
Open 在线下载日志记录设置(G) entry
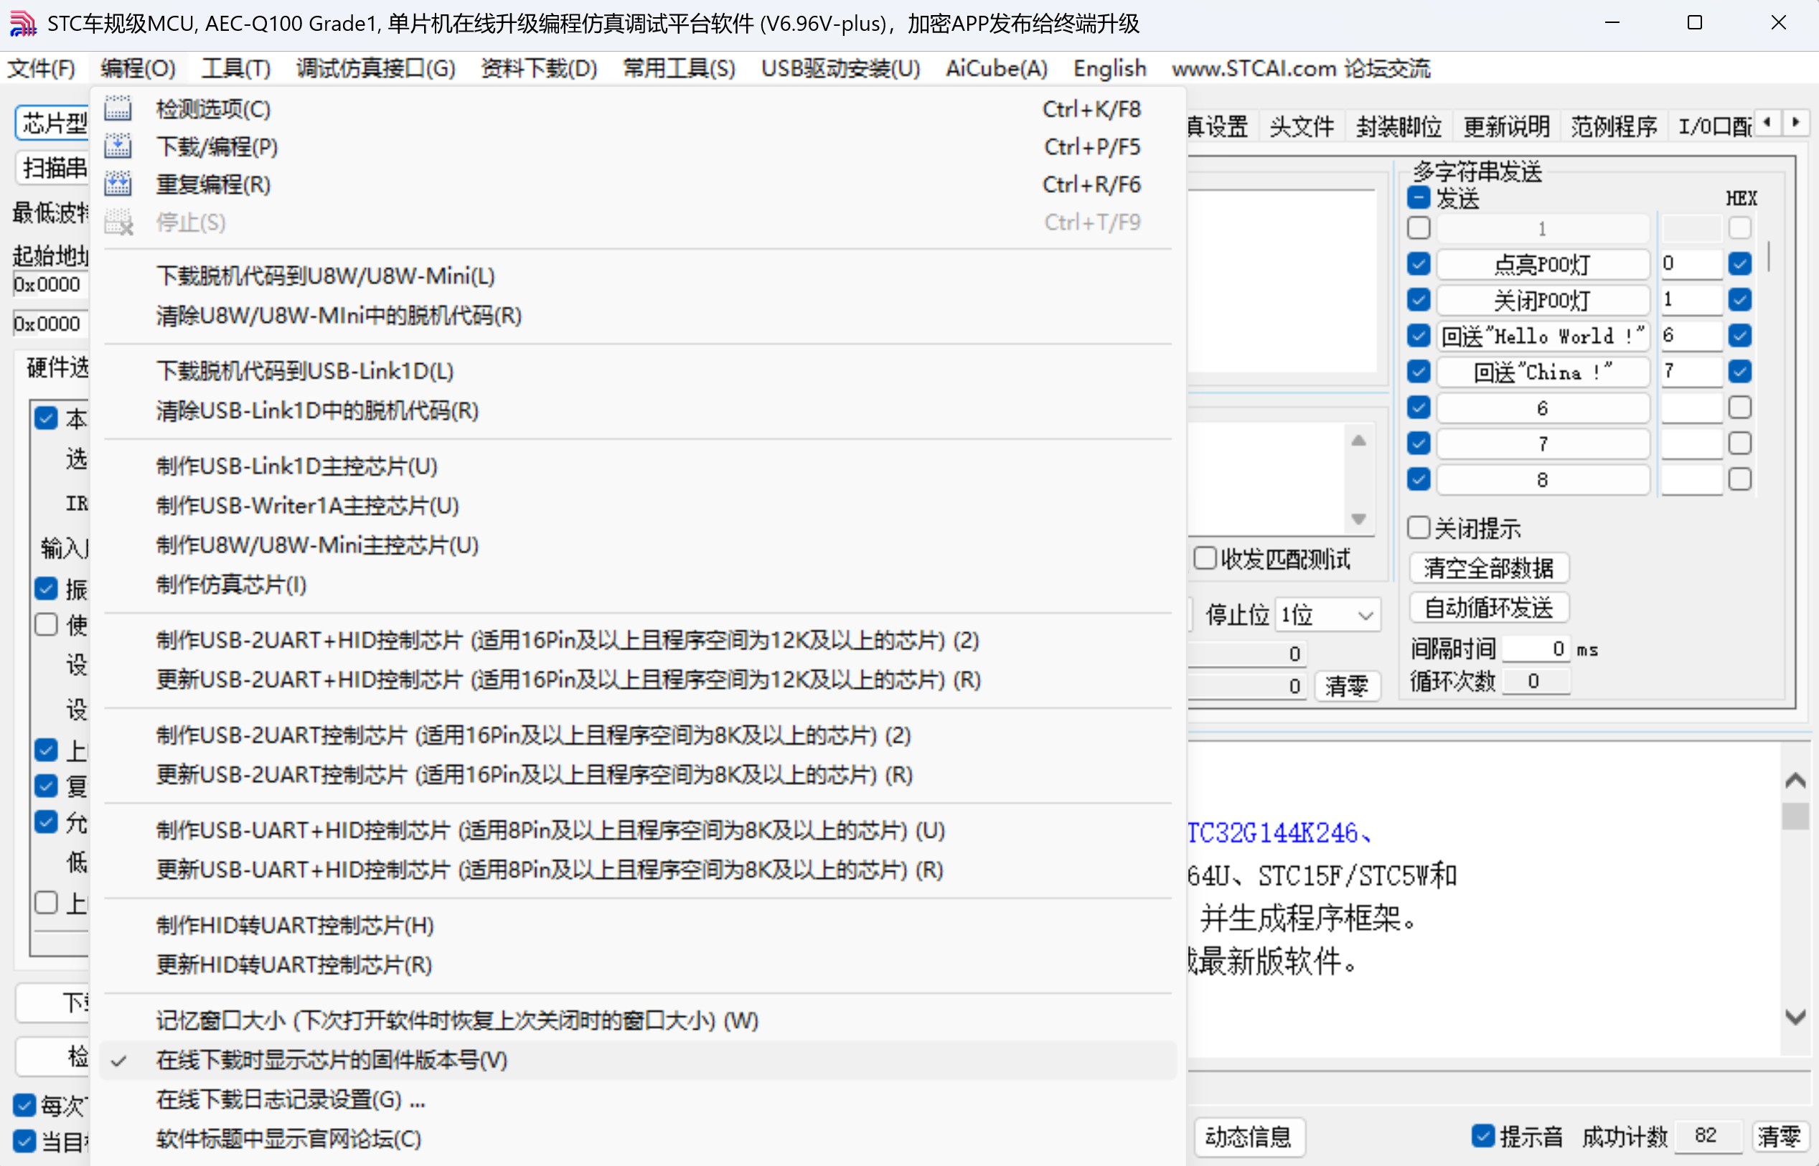point(637,1099)
